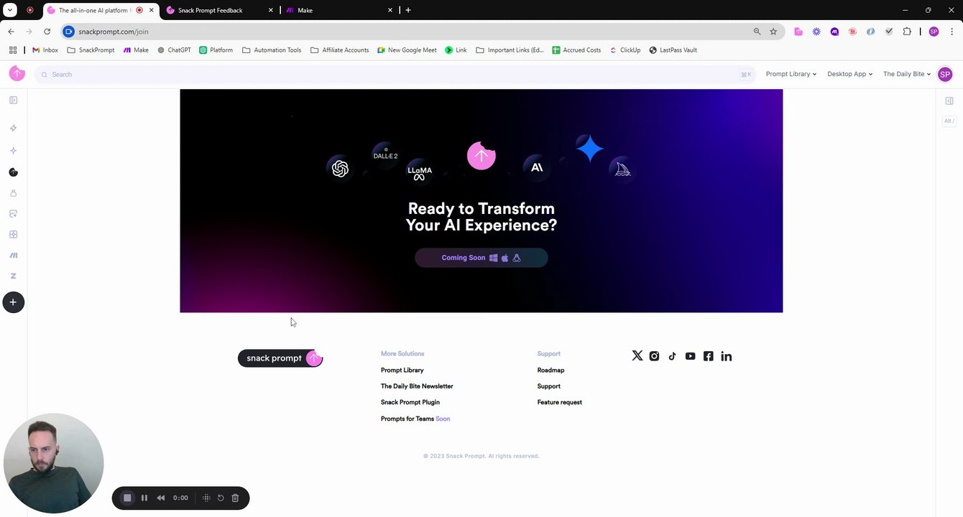Open the Google apps grid icon
Screen dimensions: 963x517
pos(13,50)
